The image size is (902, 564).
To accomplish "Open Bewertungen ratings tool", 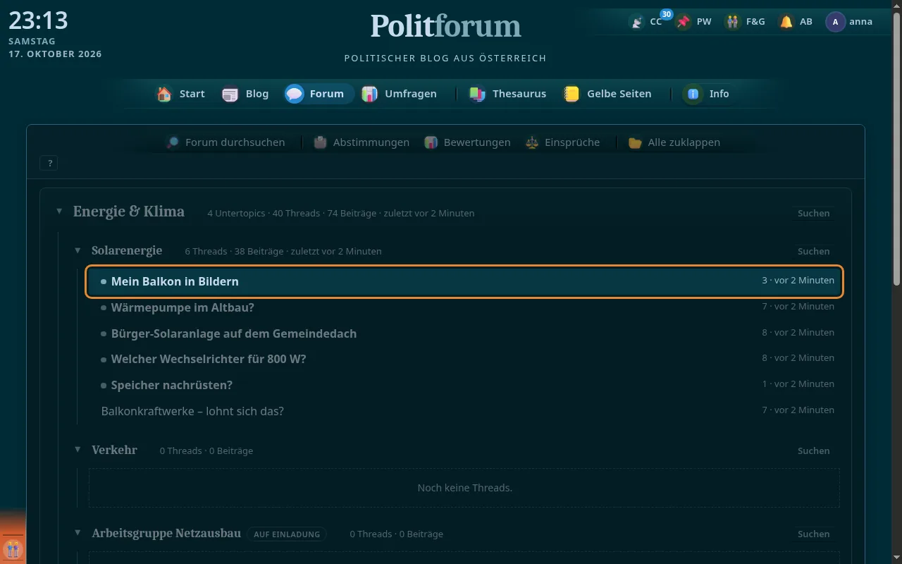I will point(467,142).
